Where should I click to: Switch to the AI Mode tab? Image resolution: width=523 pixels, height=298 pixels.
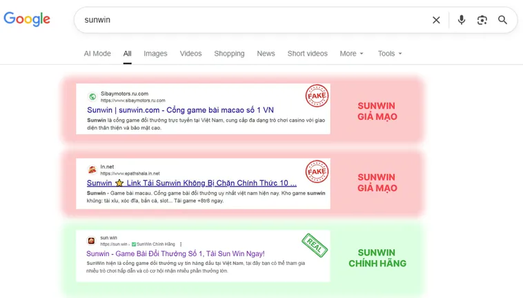tap(97, 54)
